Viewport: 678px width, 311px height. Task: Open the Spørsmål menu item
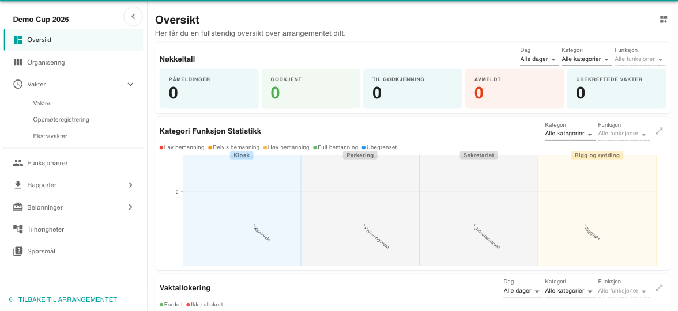(x=74, y=251)
